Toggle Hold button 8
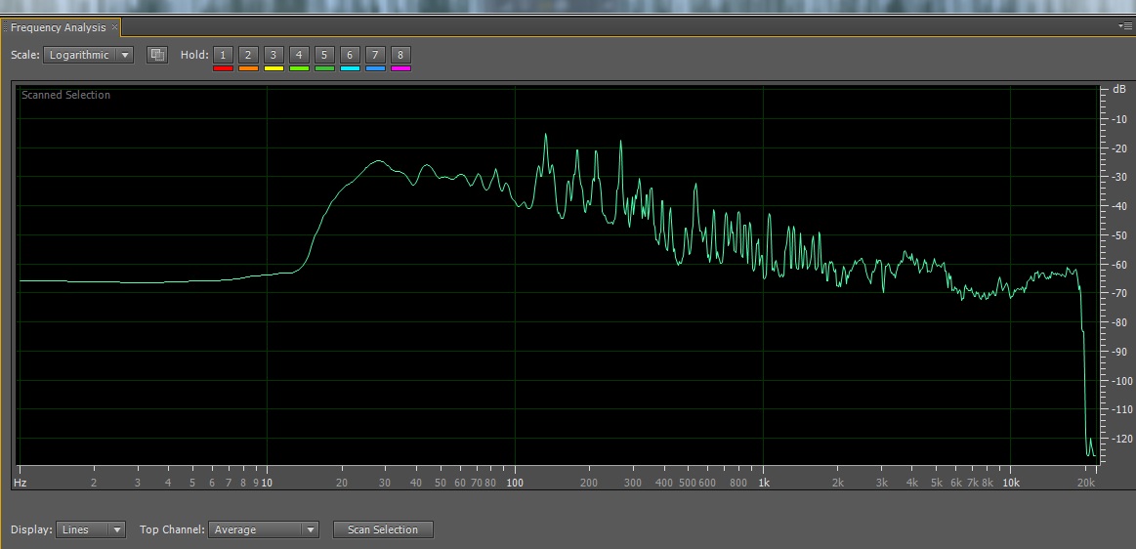Viewport: 1136px width, 549px height. [400, 55]
